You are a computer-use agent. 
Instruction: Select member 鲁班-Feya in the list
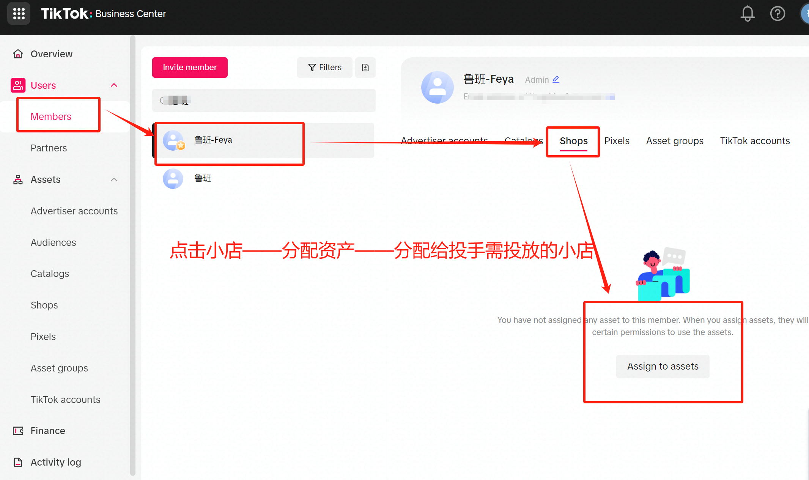coord(263,140)
